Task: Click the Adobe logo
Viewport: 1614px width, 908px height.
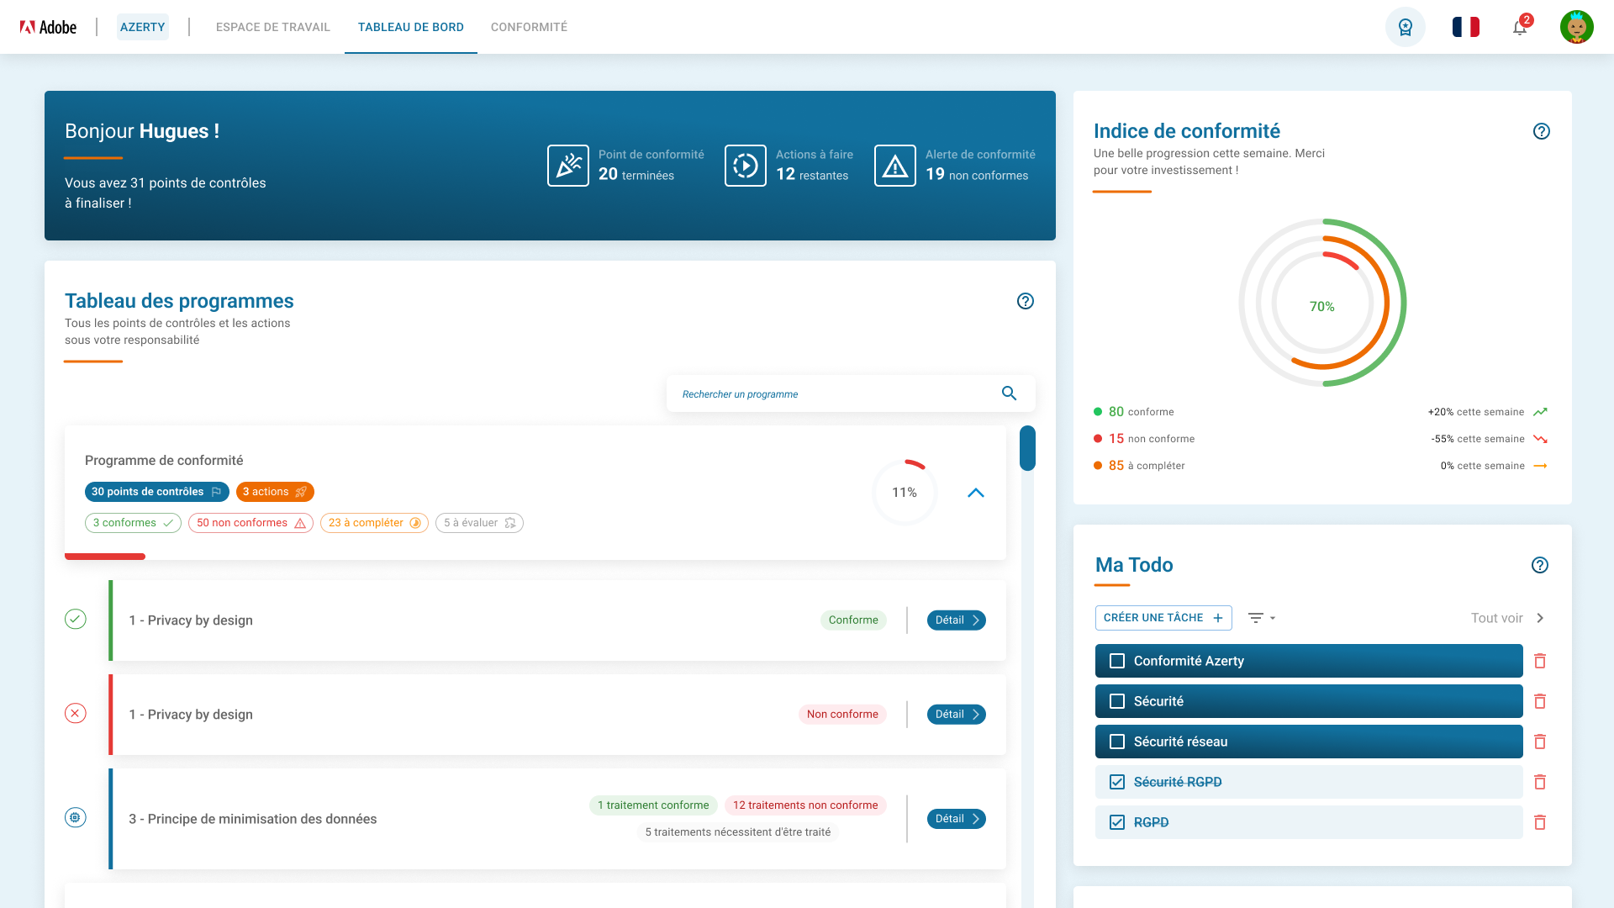Action: tap(48, 27)
